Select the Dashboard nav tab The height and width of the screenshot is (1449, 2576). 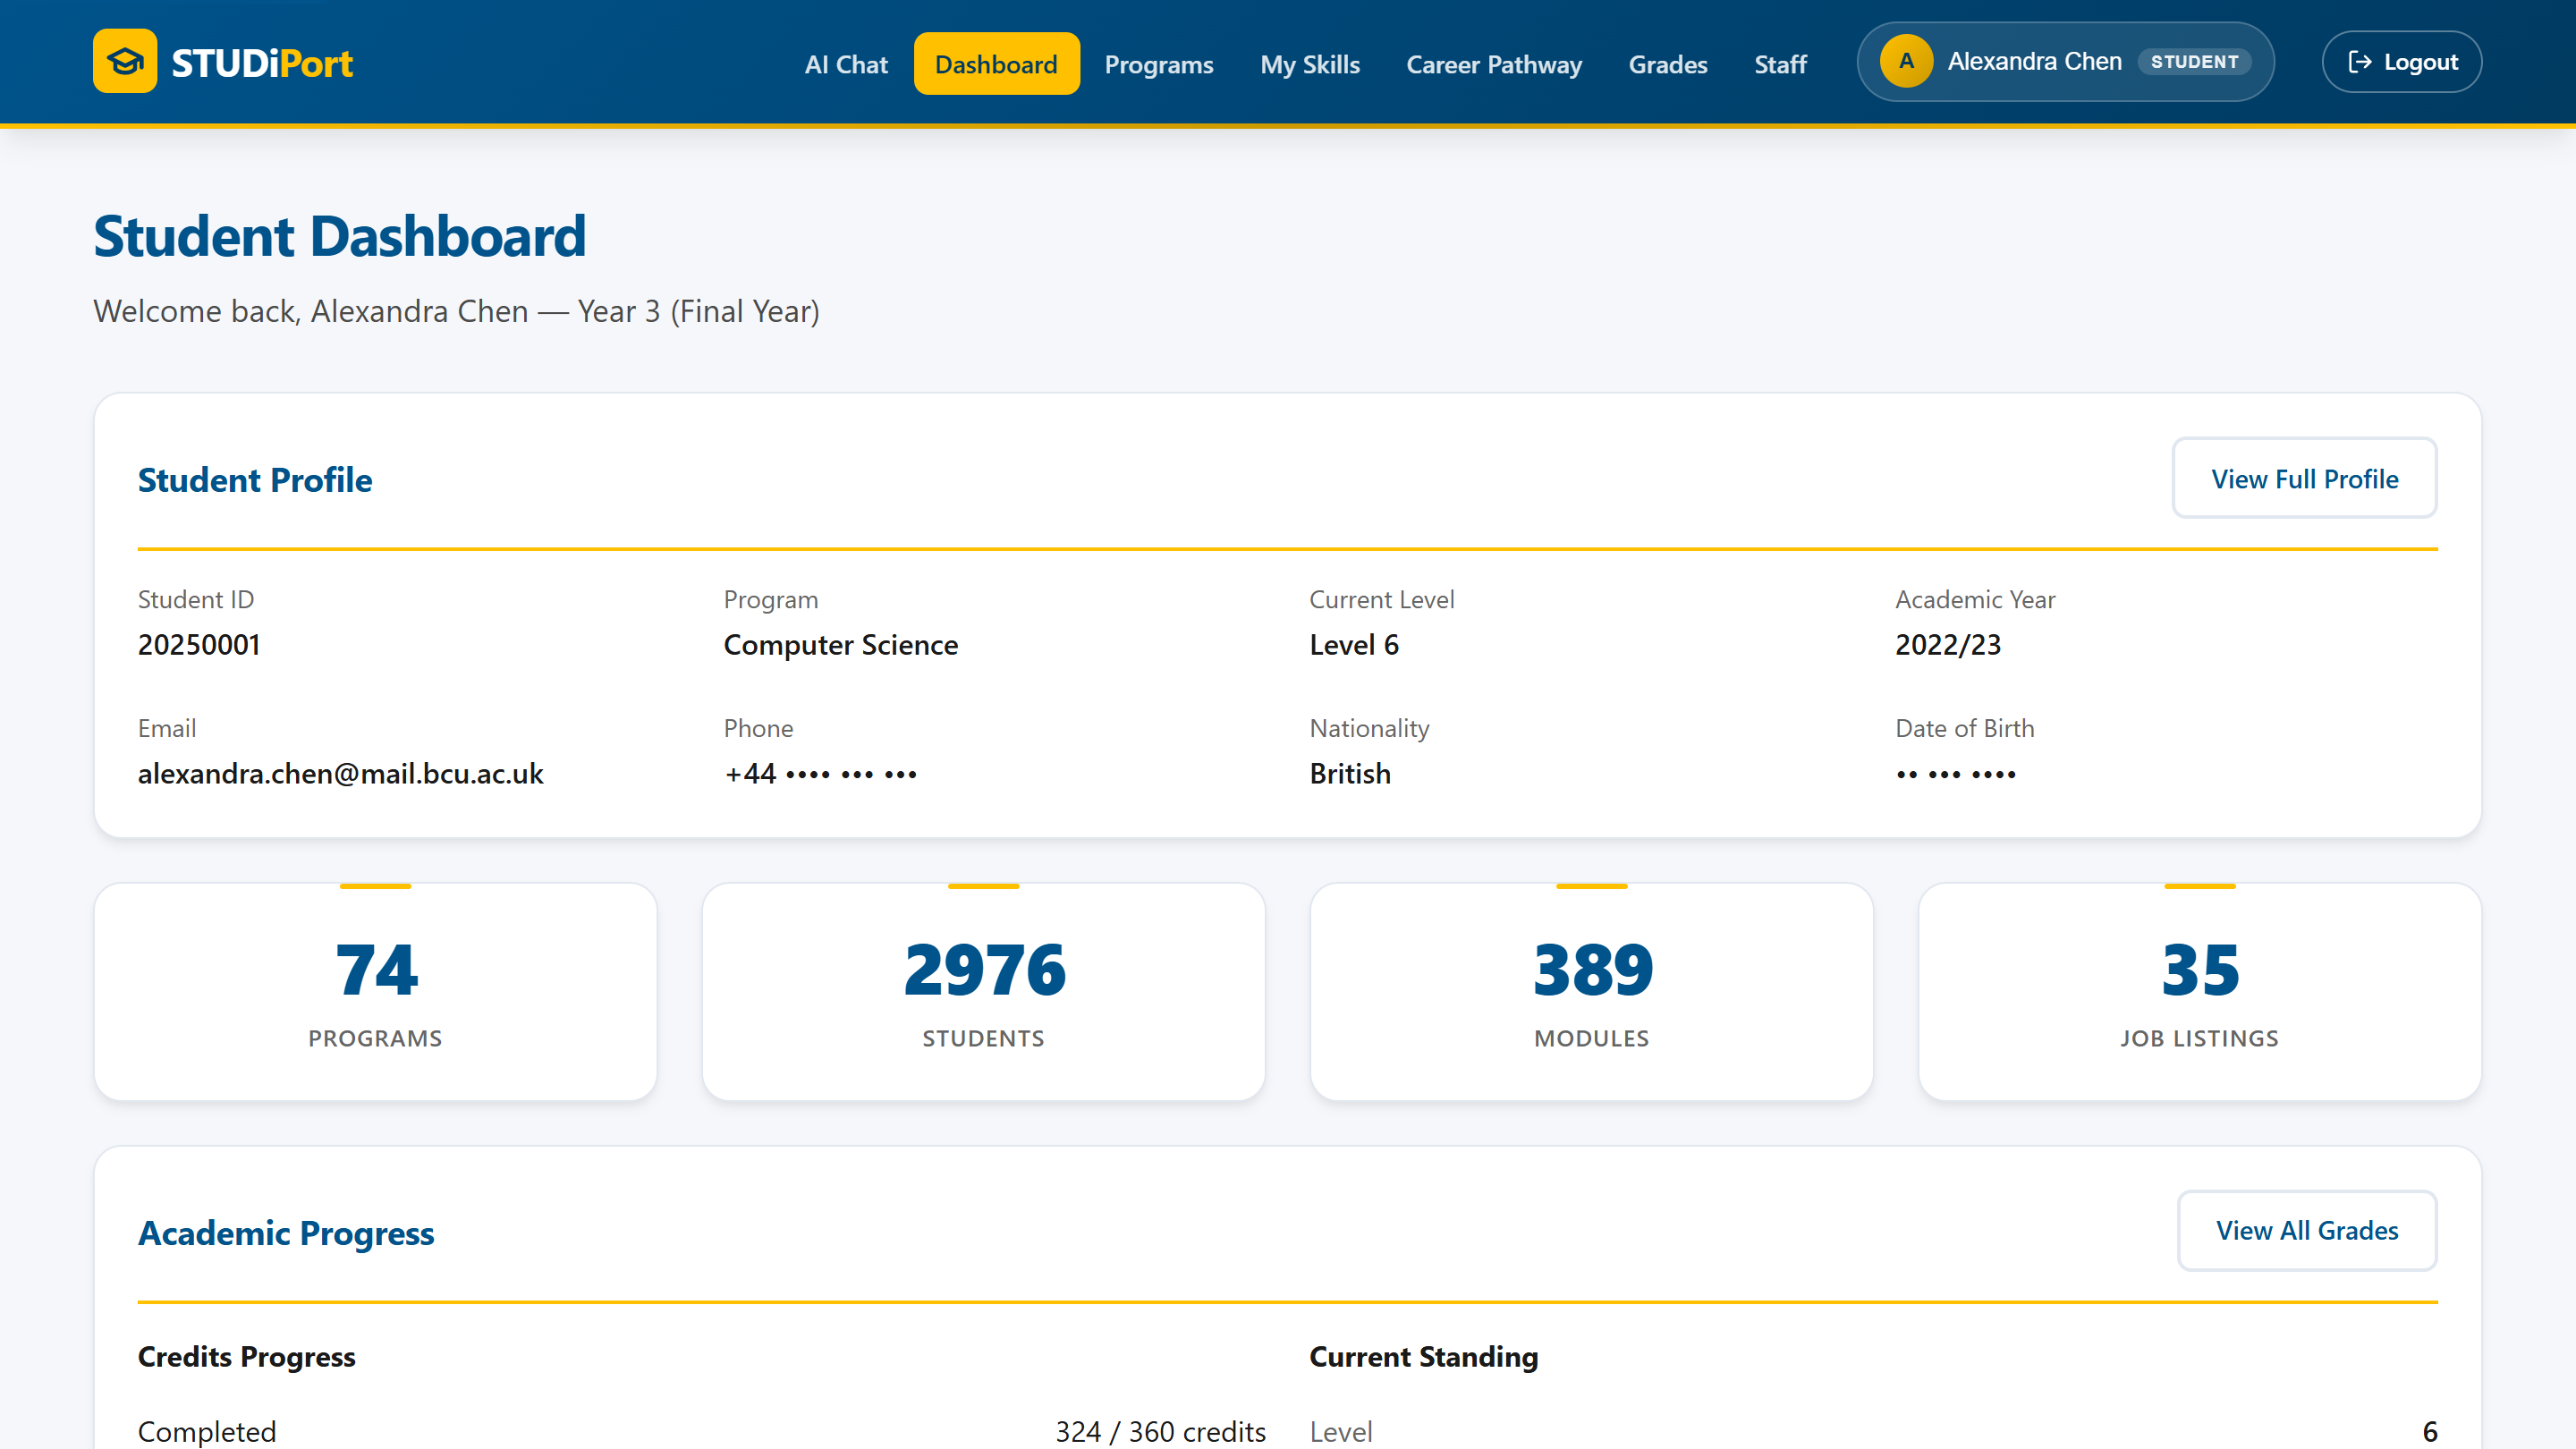pos(996,64)
